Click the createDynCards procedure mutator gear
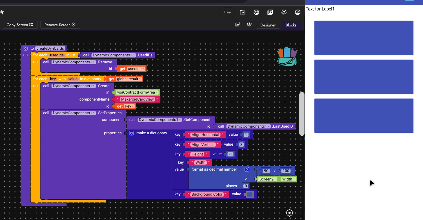 pos(25,48)
